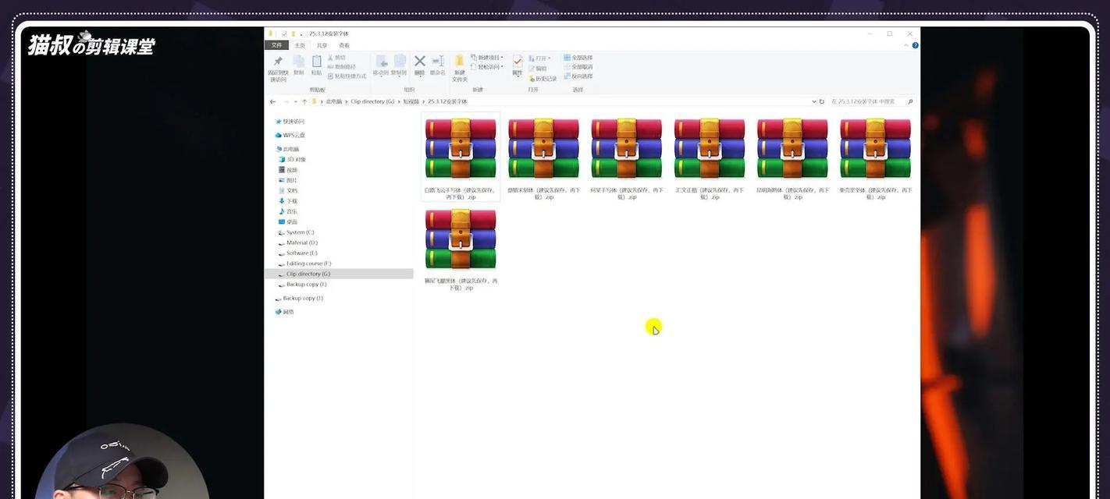Open the File (文件) tab
The height and width of the screenshot is (499, 1110).
coord(276,45)
